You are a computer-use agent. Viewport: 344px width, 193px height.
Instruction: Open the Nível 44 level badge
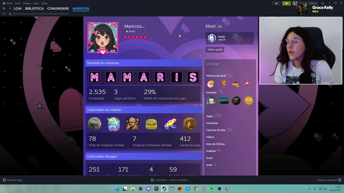(220, 27)
